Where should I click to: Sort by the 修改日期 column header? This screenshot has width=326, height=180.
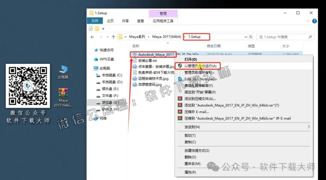214,46
